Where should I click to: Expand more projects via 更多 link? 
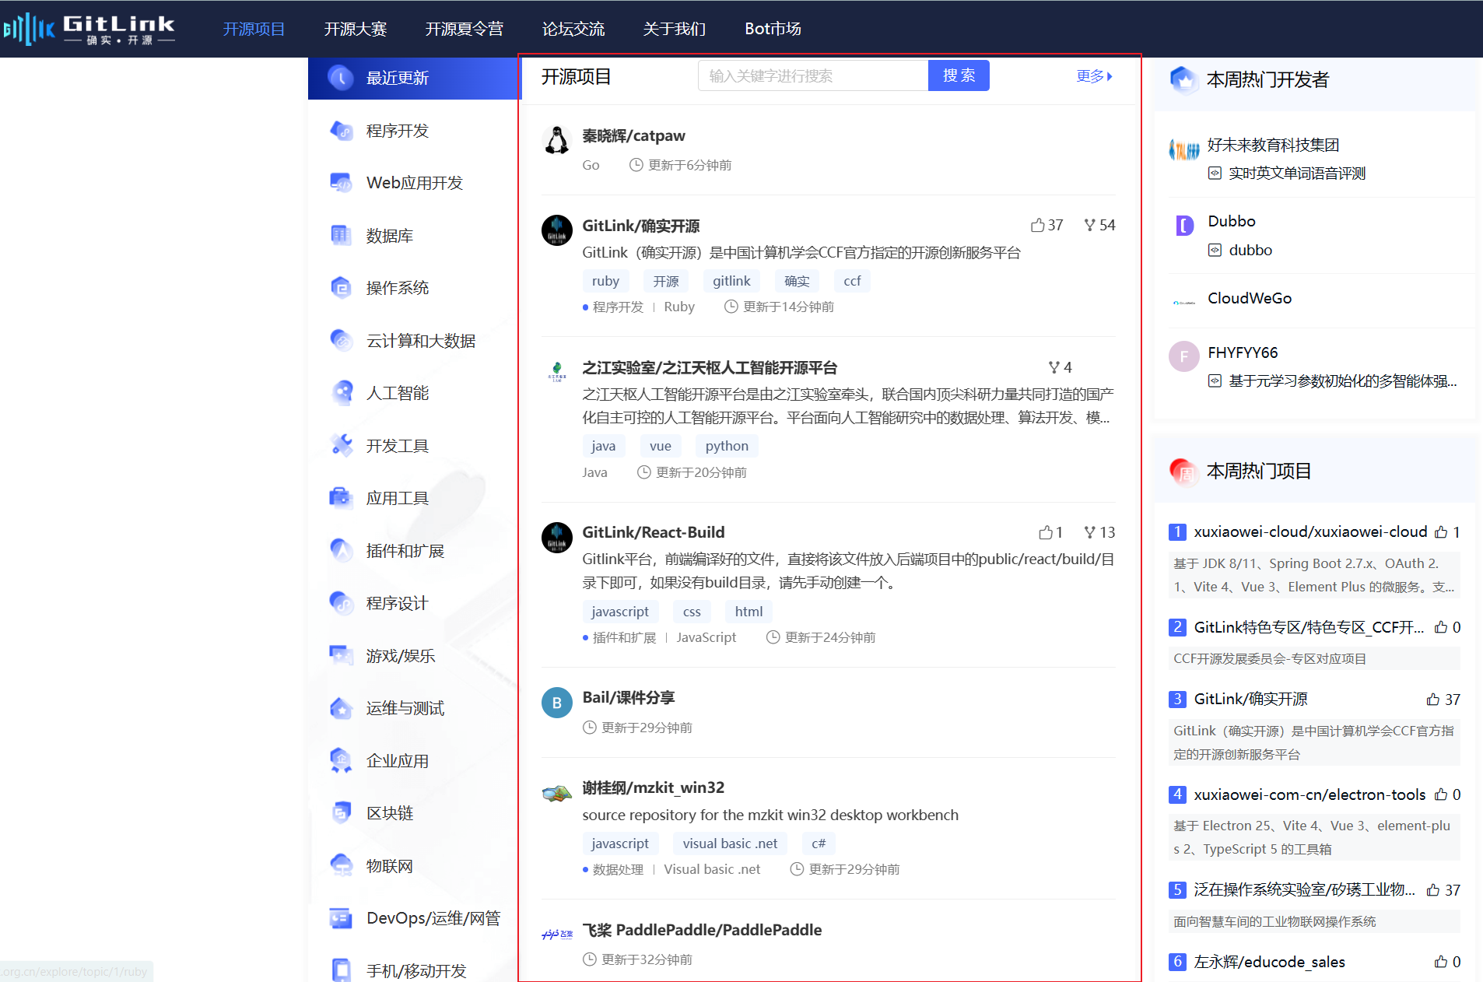pos(1095,76)
